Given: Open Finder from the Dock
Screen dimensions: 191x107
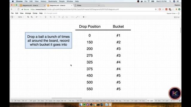Looking at the screenshot, I should point(81,104).
